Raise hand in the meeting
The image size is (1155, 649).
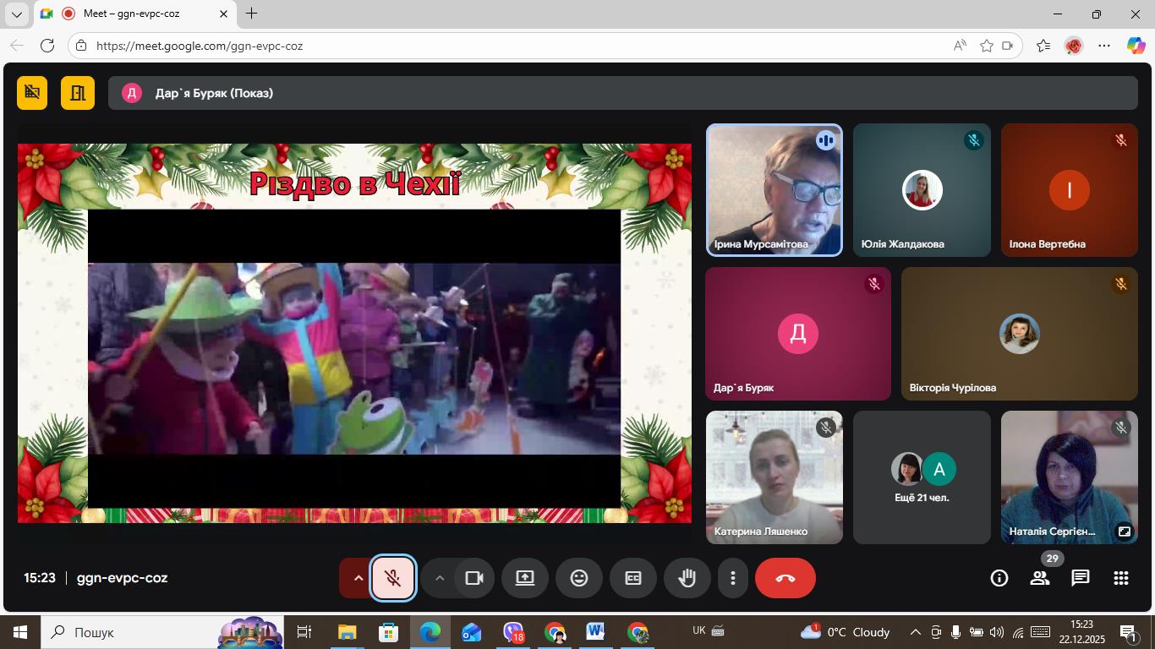(687, 578)
